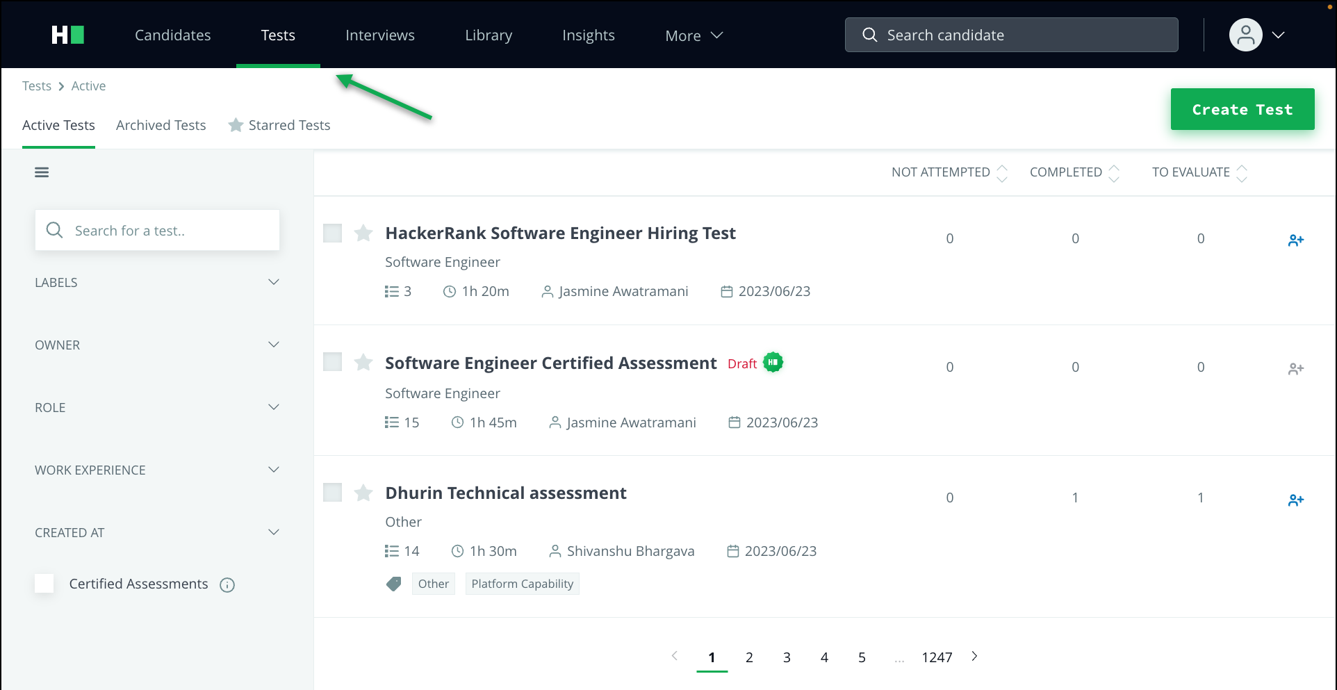
Task: Click the certified badge next to Draft
Action: coord(773,362)
